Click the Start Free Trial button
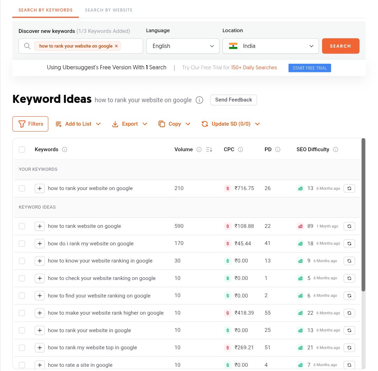 pos(309,68)
